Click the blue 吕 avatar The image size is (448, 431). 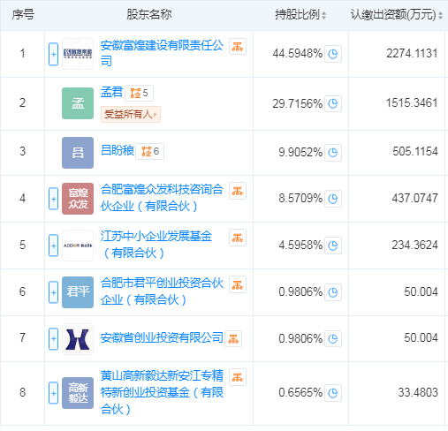point(78,153)
